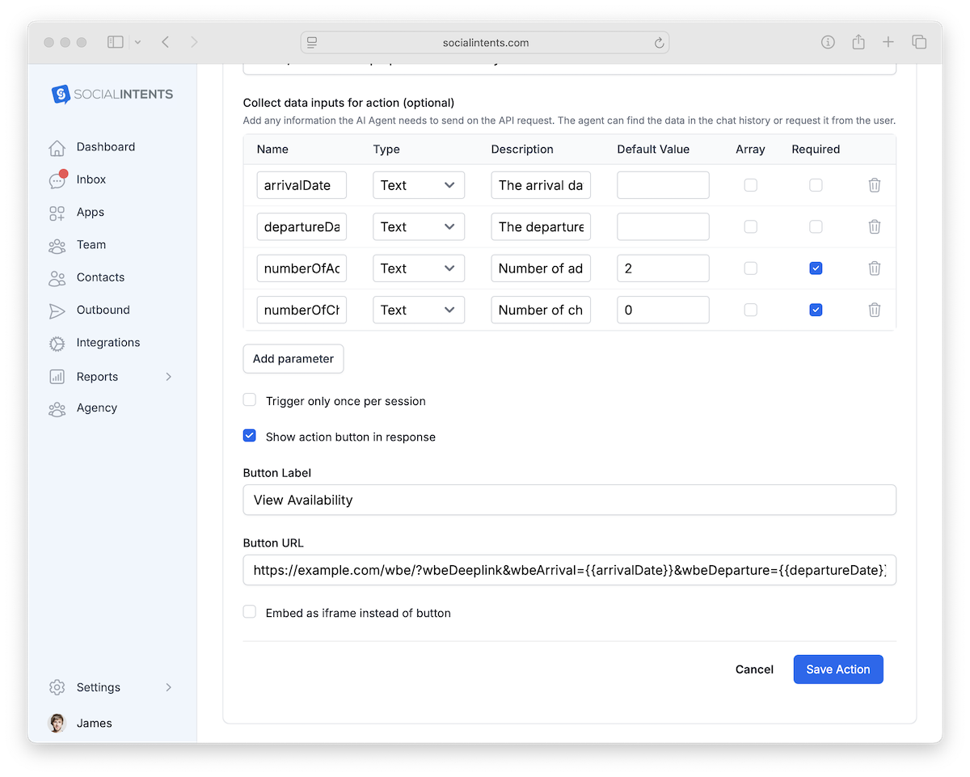Delete the numberOfChildren parameter row
The height and width of the screenshot is (777, 970).
coord(874,309)
